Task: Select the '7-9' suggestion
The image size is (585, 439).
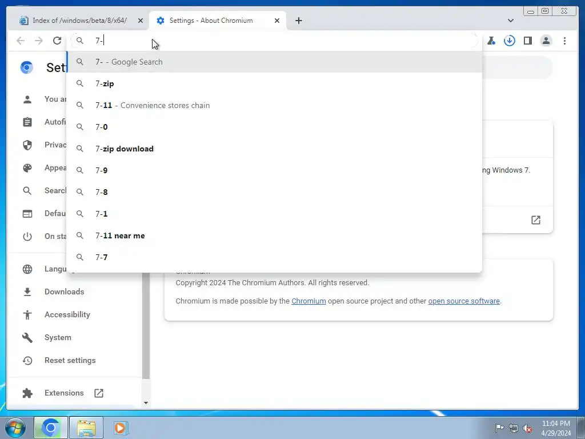Action: point(274,170)
